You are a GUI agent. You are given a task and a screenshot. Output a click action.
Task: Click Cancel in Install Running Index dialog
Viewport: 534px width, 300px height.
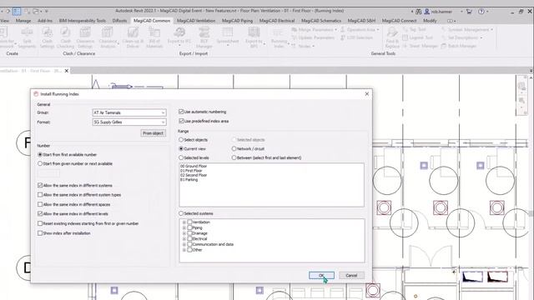tap(351, 276)
